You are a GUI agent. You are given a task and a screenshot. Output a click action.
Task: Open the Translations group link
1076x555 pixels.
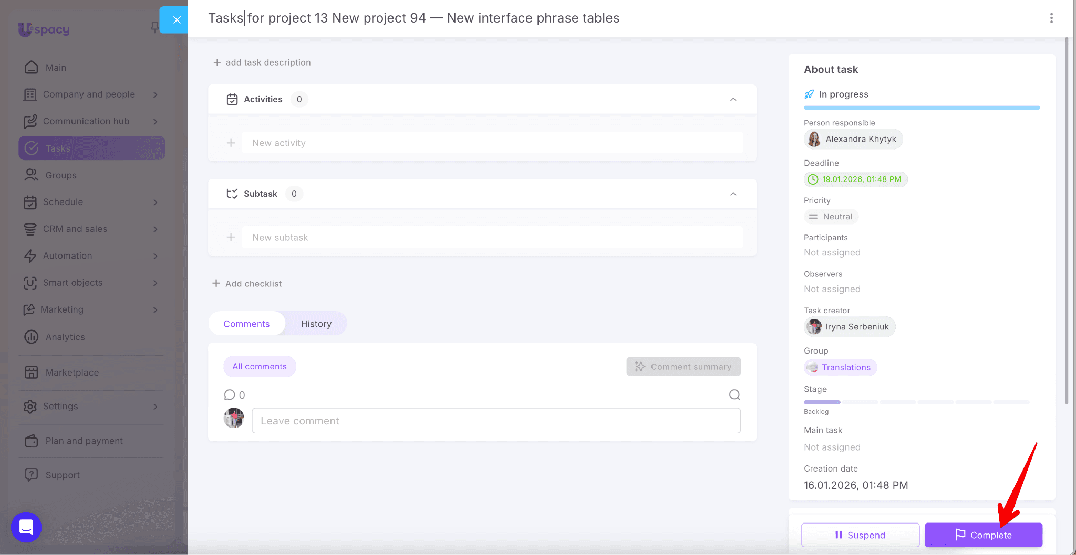[846, 367]
